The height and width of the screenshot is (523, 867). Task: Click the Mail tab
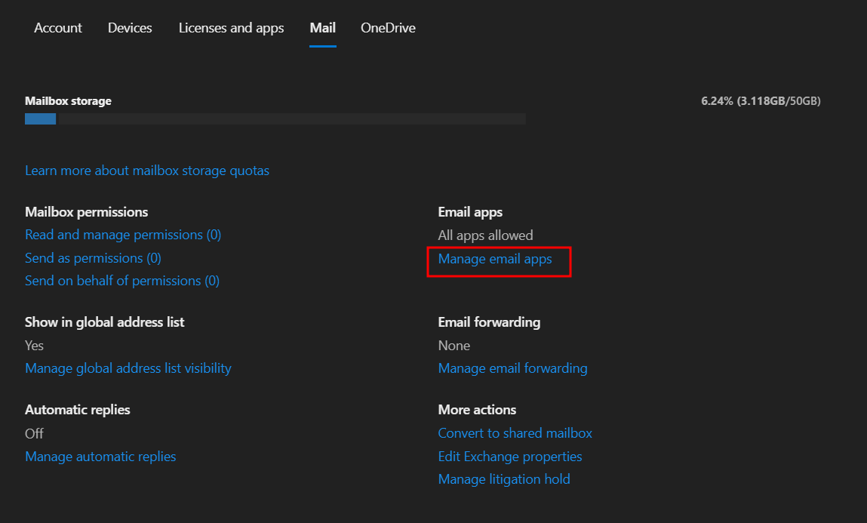click(322, 28)
